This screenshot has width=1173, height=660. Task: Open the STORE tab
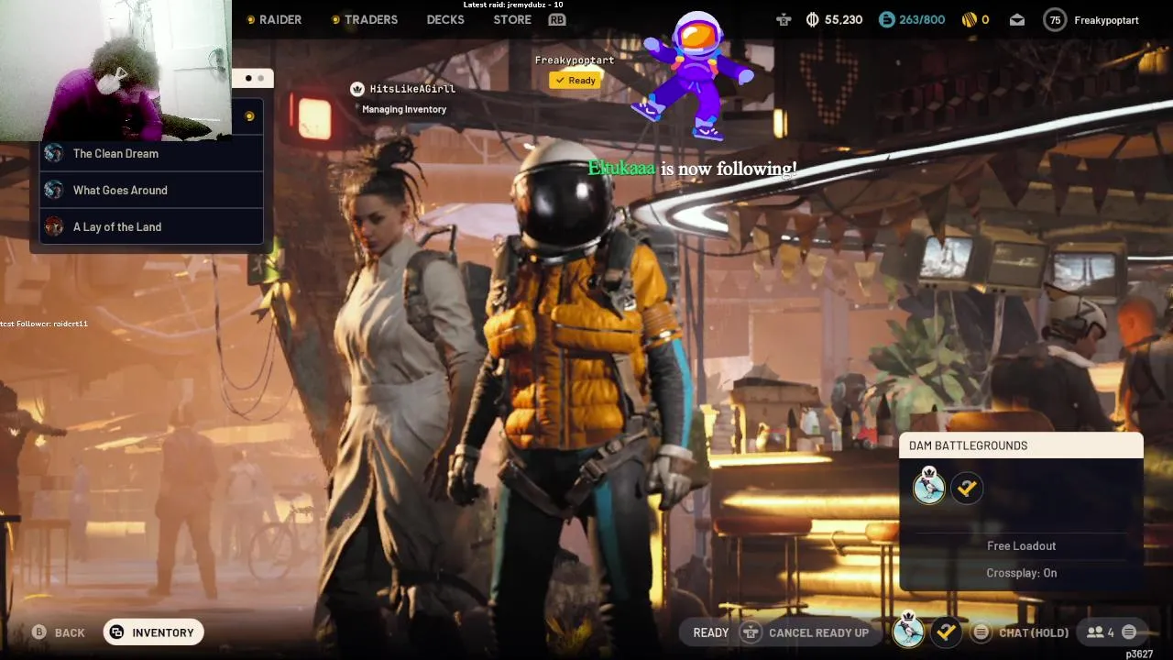click(512, 19)
